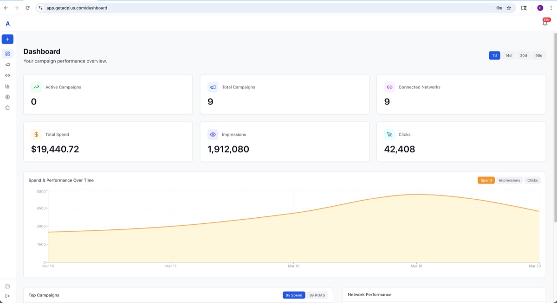Open the campaigns megaphone icon in sidebar
The height and width of the screenshot is (303, 557).
pyautogui.click(x=7, y=64)
